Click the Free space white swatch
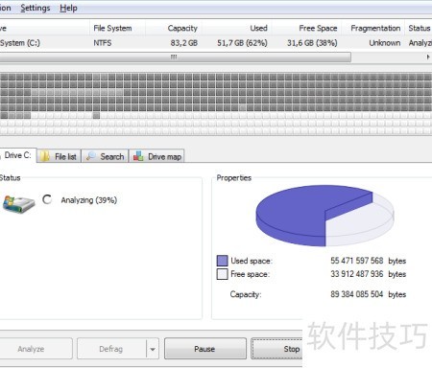This screenshot has width=432, height=368. point(222,274)
